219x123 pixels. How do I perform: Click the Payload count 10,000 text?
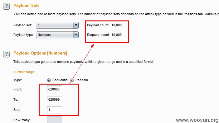tap(104, 25)
